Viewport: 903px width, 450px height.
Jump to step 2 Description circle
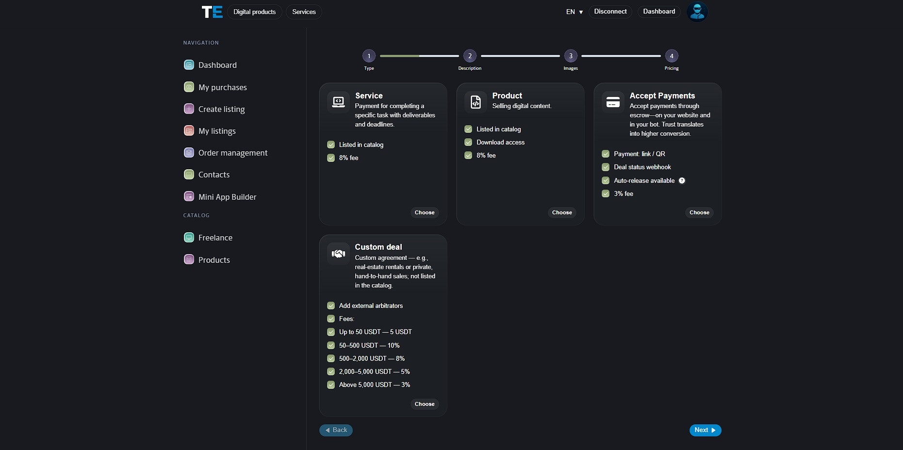click(x=470, y=56)
